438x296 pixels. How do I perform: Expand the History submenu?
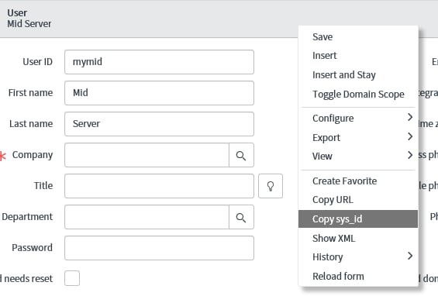(358, 256)
